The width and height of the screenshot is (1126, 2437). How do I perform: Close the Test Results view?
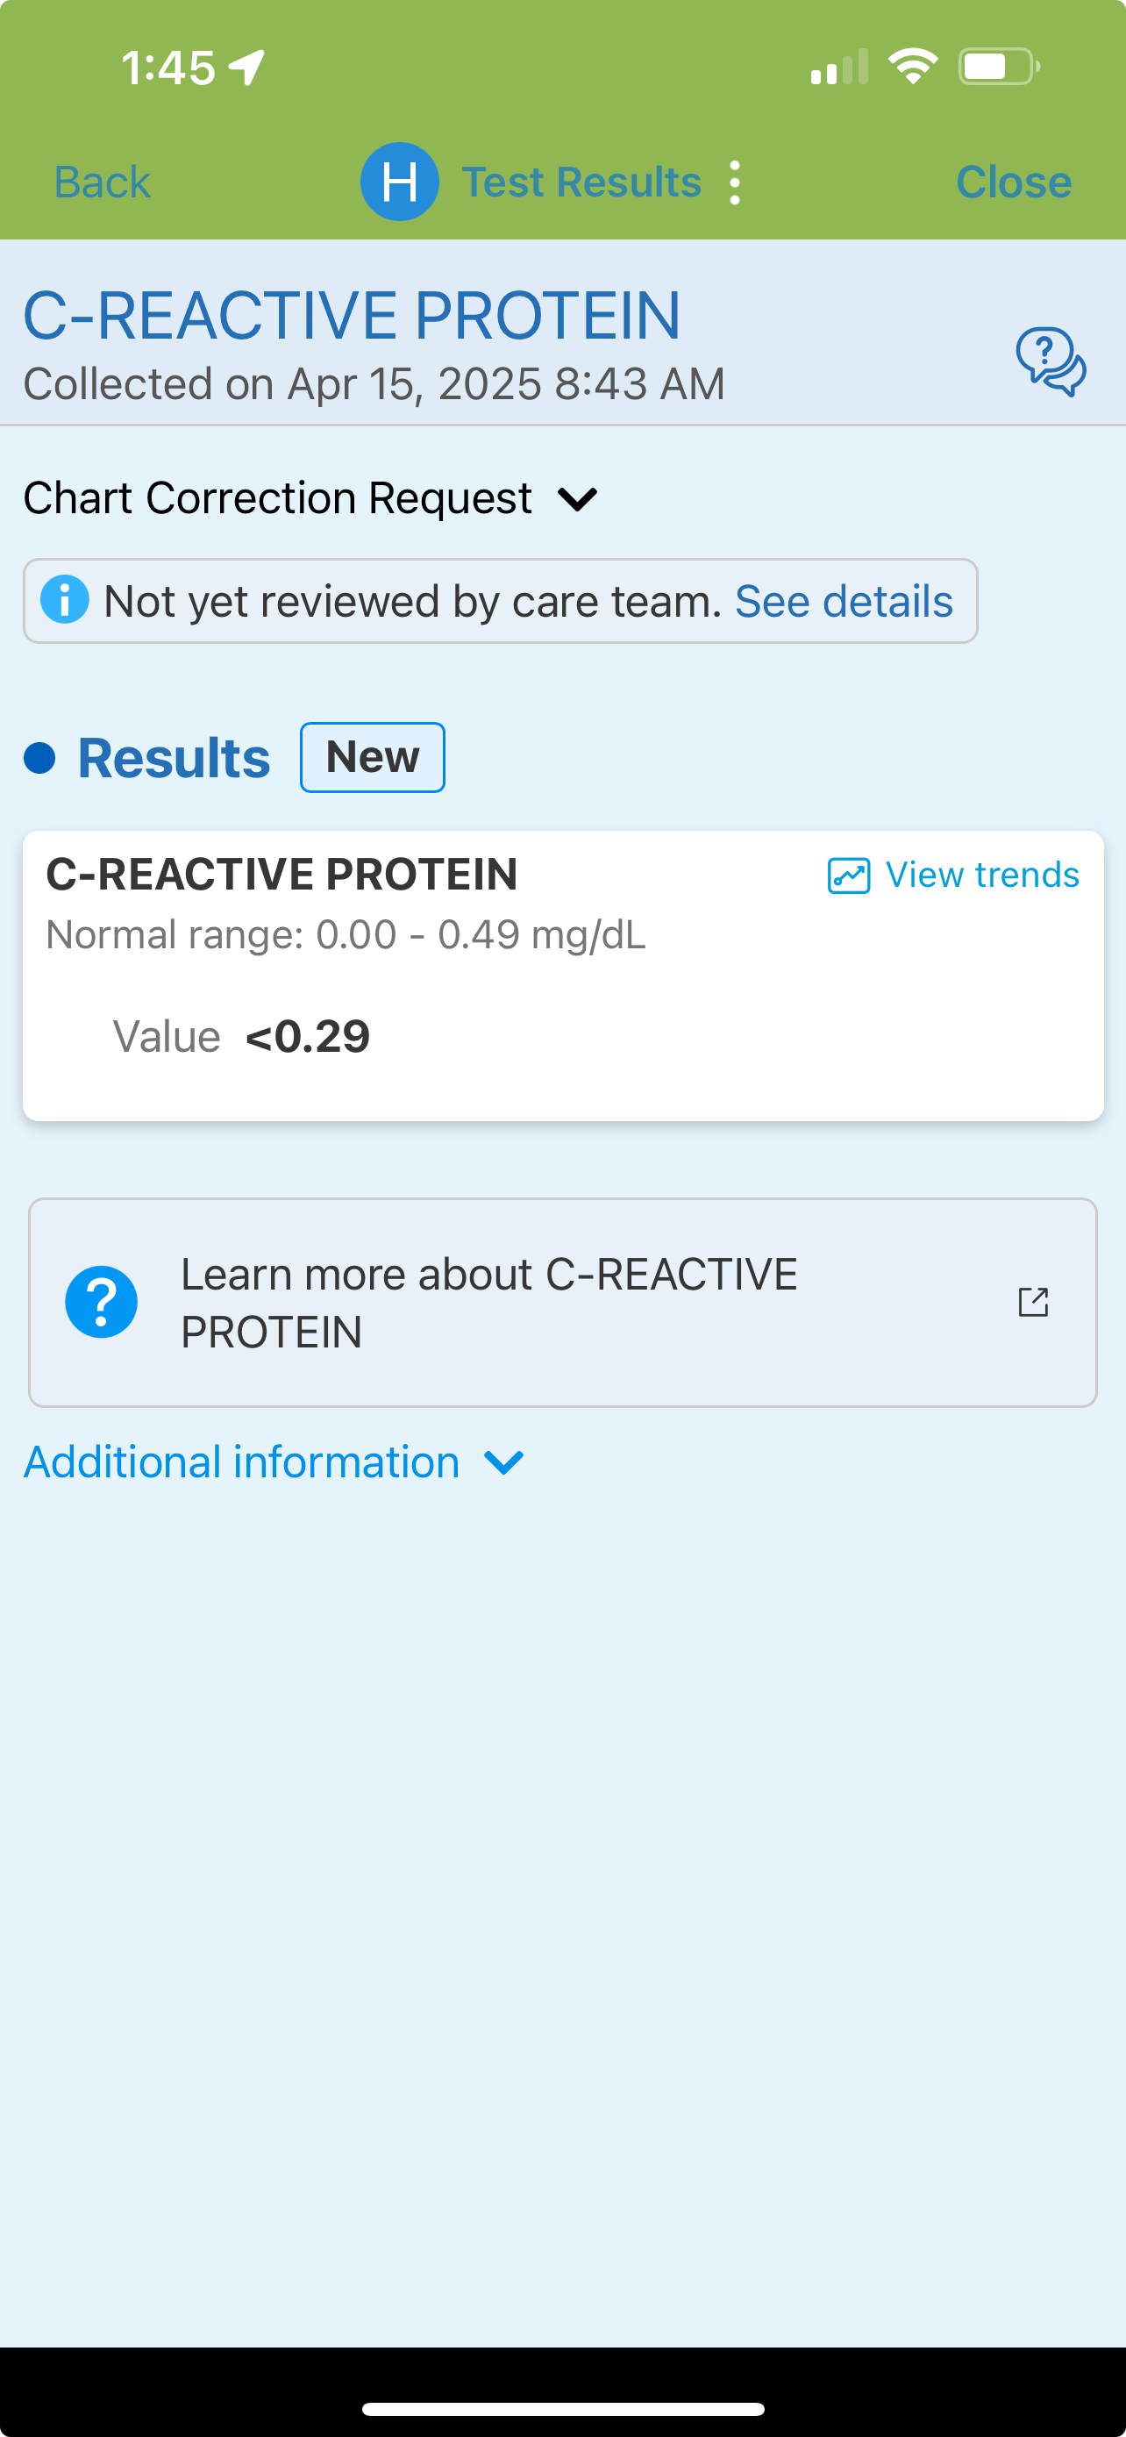[x=1013, y=182]
